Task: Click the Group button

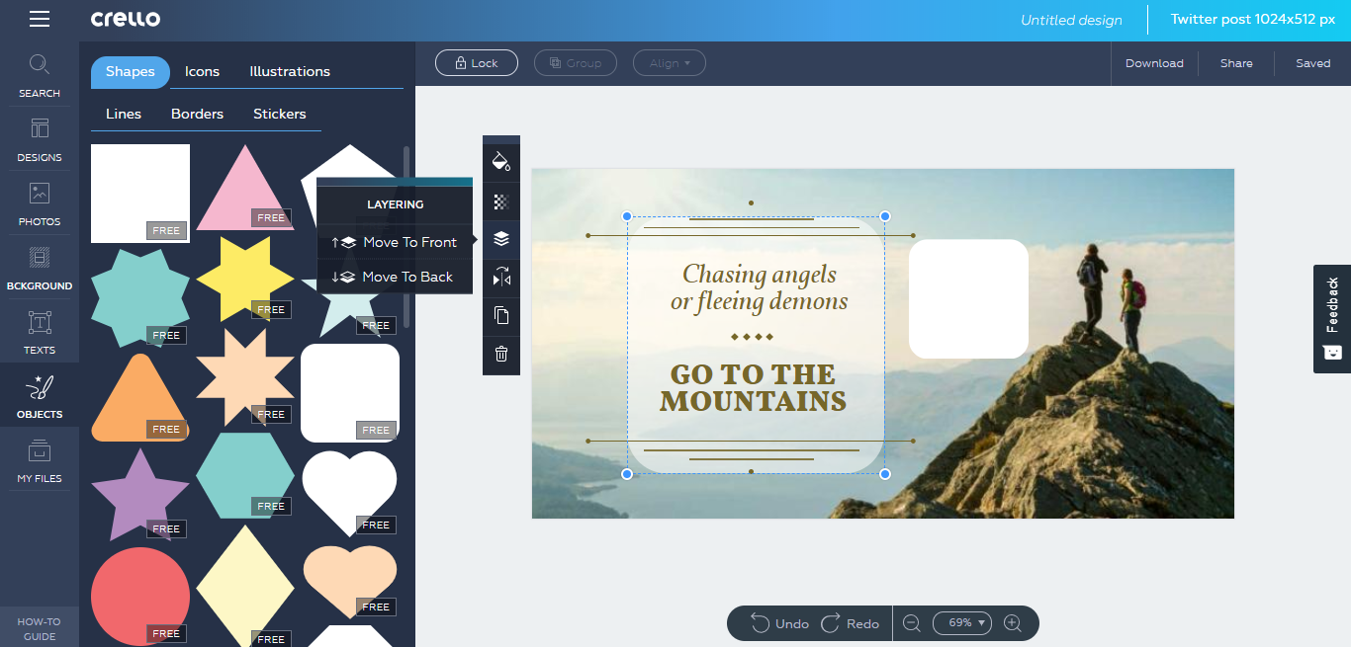Action: [576, 63]
